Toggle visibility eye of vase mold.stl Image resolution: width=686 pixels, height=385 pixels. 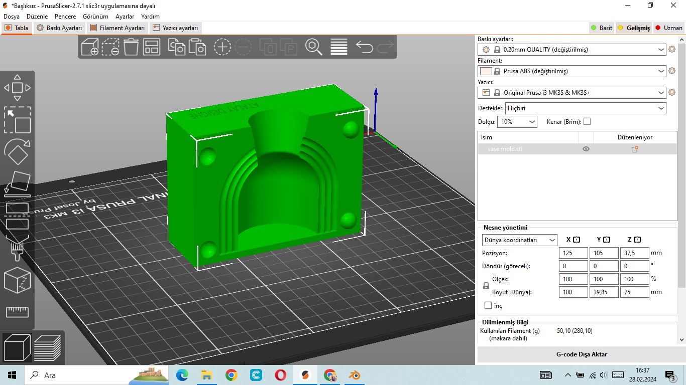[586, 149]
